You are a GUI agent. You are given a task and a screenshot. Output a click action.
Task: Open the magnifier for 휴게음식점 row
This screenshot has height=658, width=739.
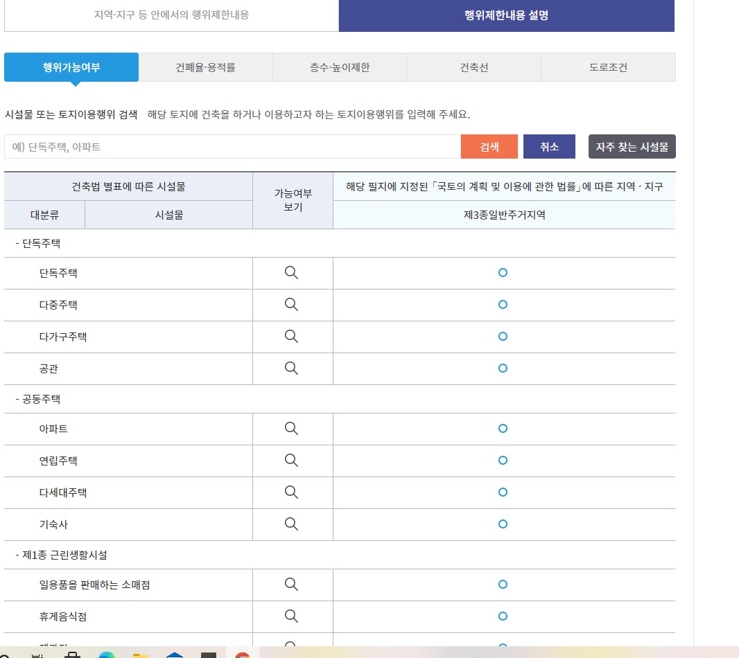[291, 616]
